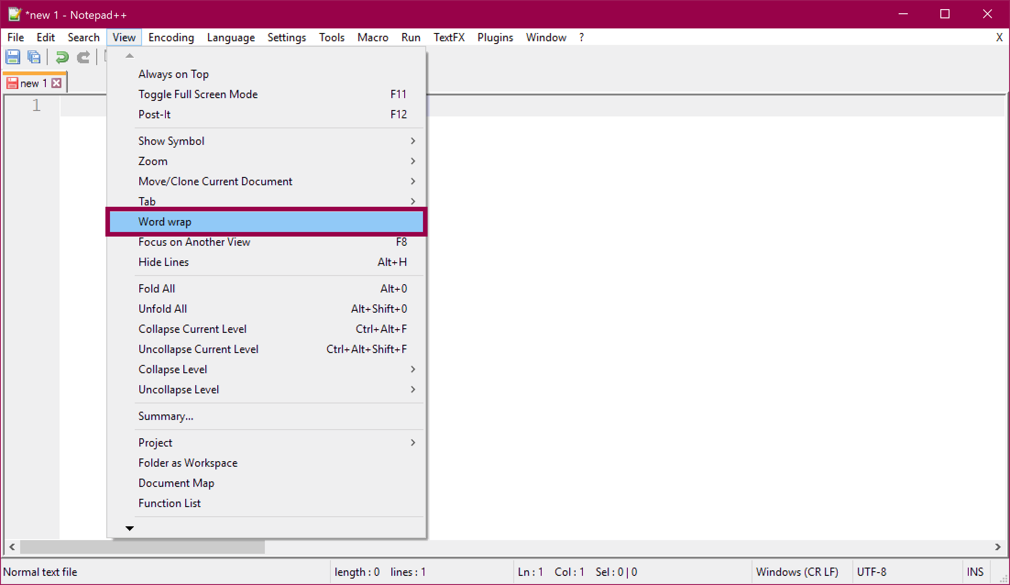Viewport: 1010px width, 585px height.
Task: Click the horizontal scrollbar thumb
Action: tap(142, 547)
